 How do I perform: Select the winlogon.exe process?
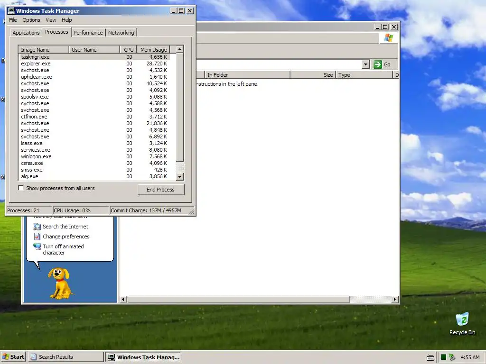click(94, 156)
